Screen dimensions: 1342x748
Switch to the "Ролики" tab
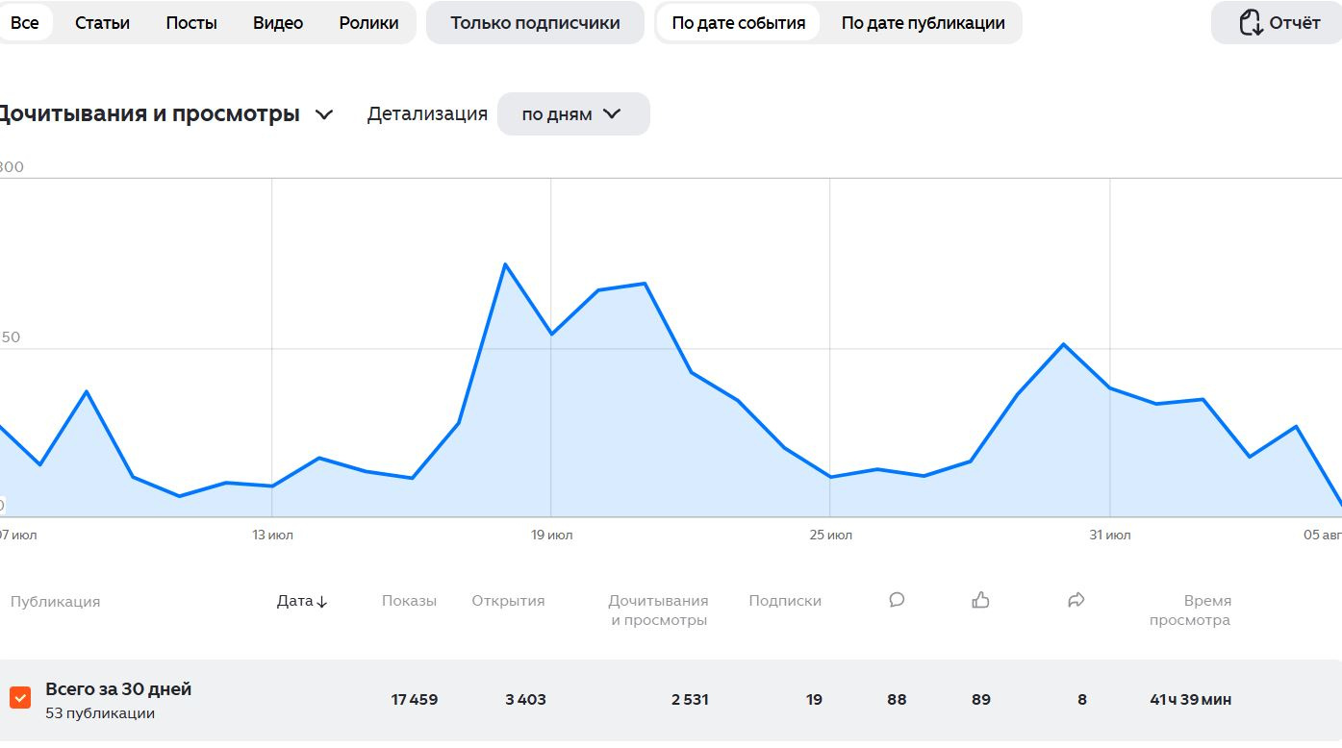click(x=368, y=23)
